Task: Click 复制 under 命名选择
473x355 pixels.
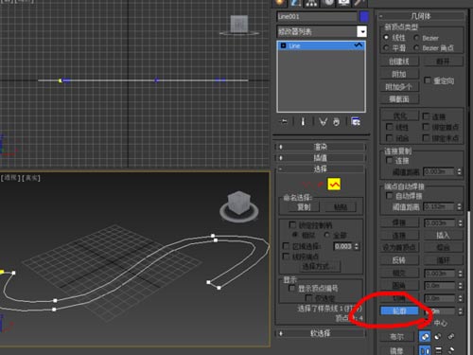Action: [304, 207]
